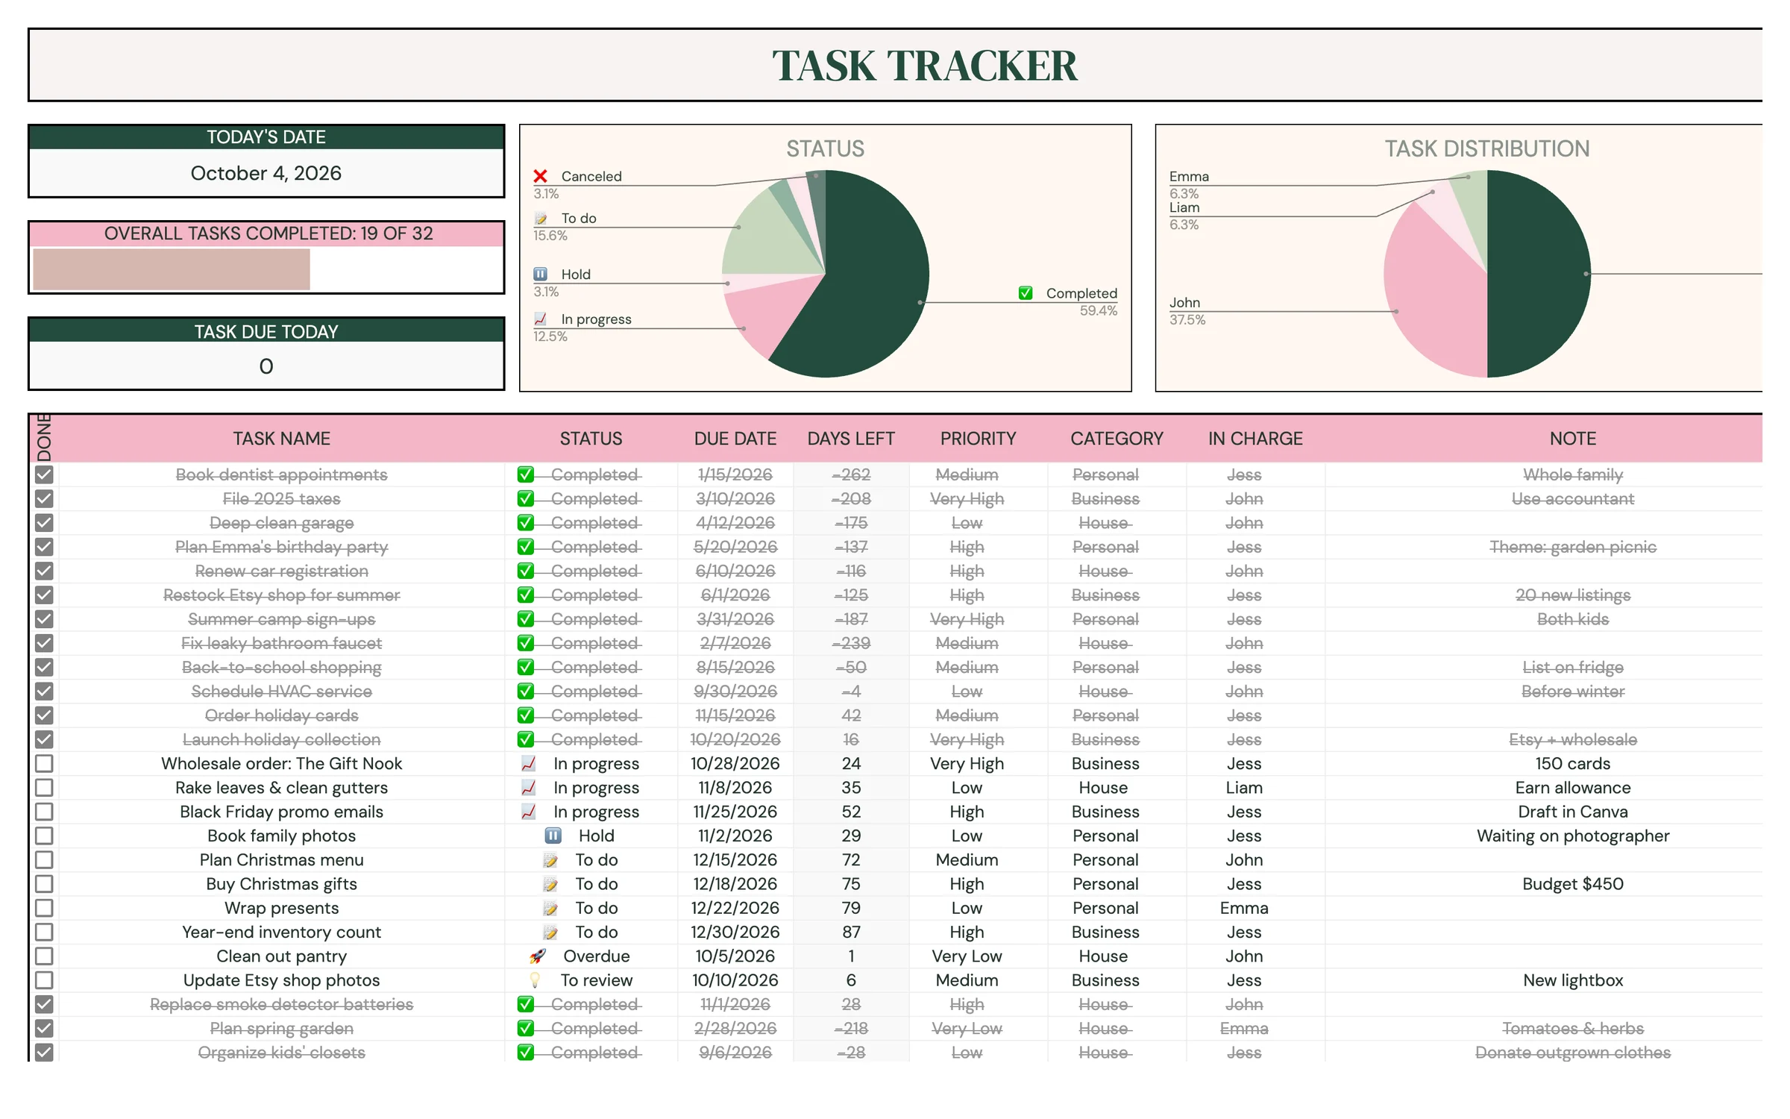This screenshot has width=1790, height=1119.
Task: Open in-charge cell Liam for Rake leaves
Action: pos(1255,787)
